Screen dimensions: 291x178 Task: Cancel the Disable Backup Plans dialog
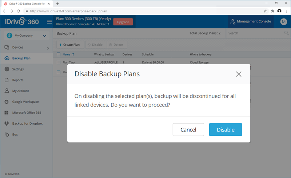[188, 130]
